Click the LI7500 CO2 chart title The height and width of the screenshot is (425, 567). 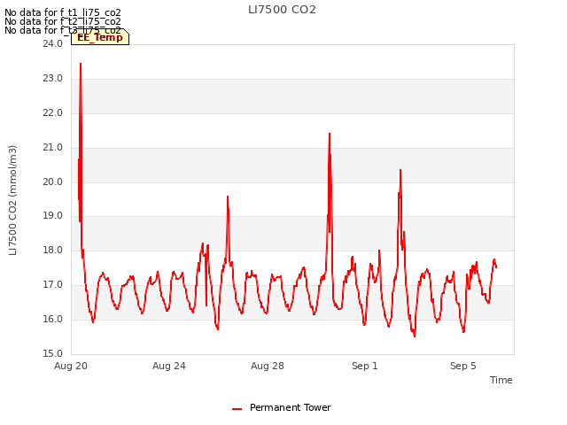pos(282,10)
